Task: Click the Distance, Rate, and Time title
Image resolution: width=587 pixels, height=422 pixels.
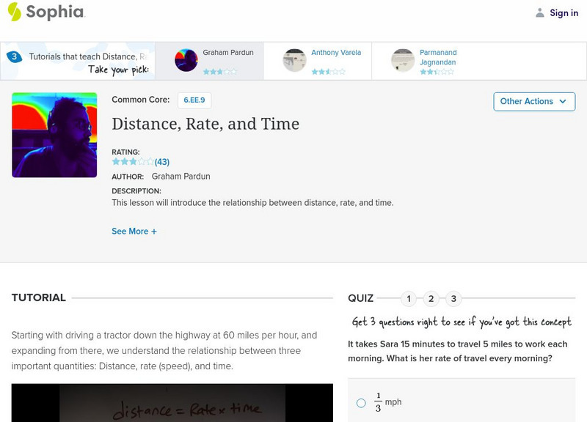Action: point(205,124)
